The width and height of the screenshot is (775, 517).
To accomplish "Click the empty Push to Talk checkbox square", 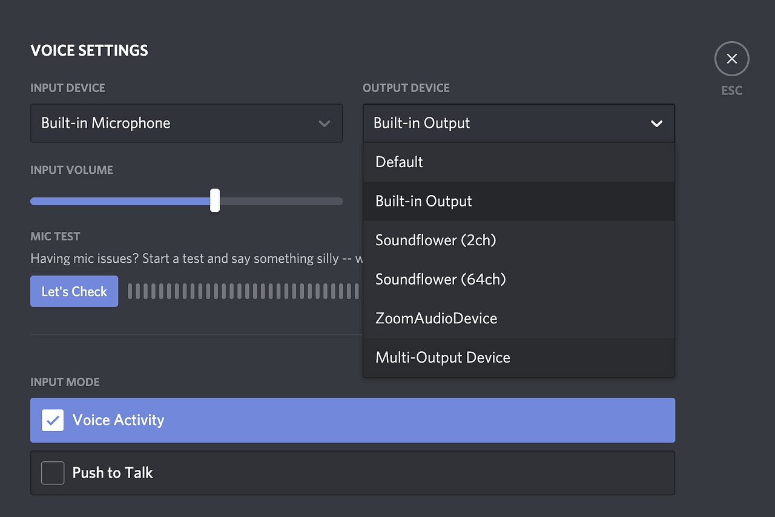I will [53, 473].
